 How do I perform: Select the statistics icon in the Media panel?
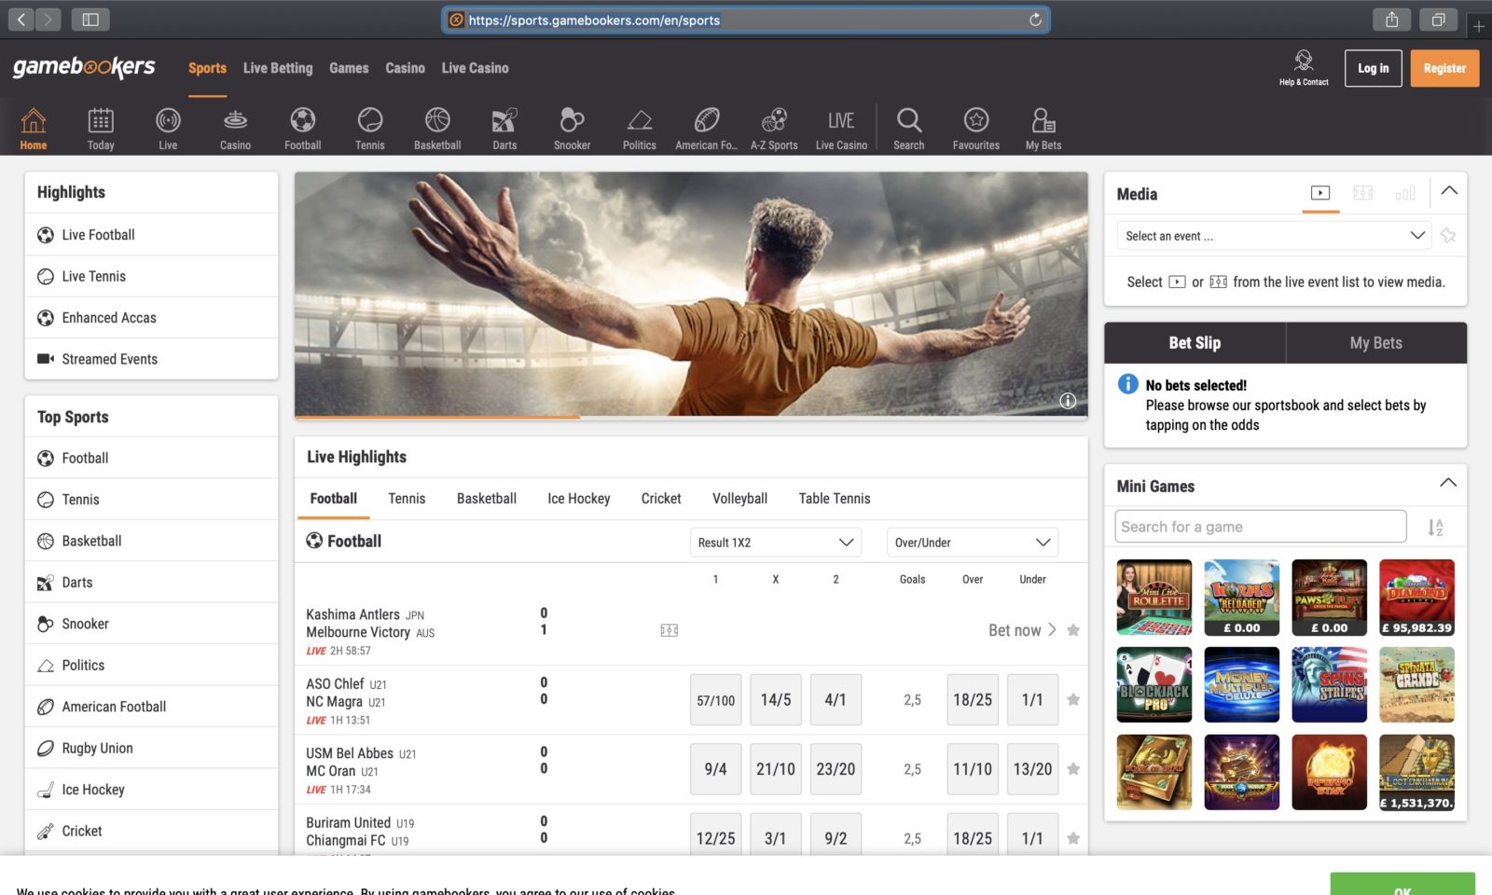tap(1406, 193)
